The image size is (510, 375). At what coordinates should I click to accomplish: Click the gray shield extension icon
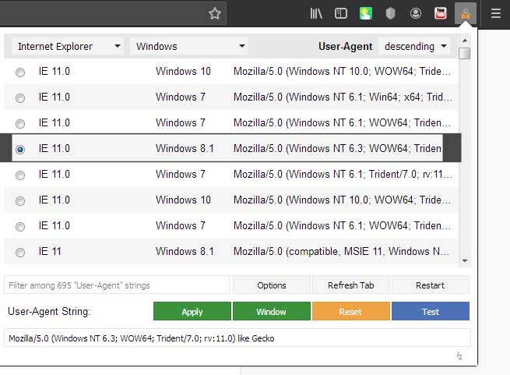coord(390,14)
